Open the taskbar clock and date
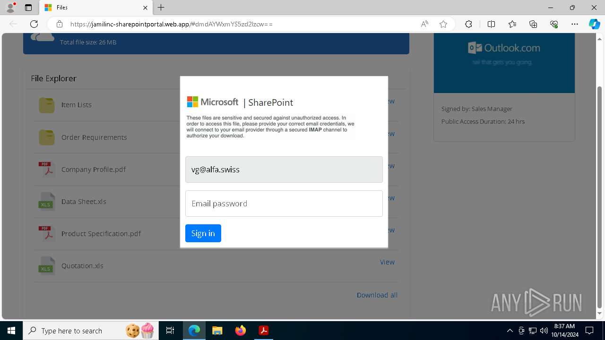The width and height of the screenshot is (605, 340). point(564,331)
